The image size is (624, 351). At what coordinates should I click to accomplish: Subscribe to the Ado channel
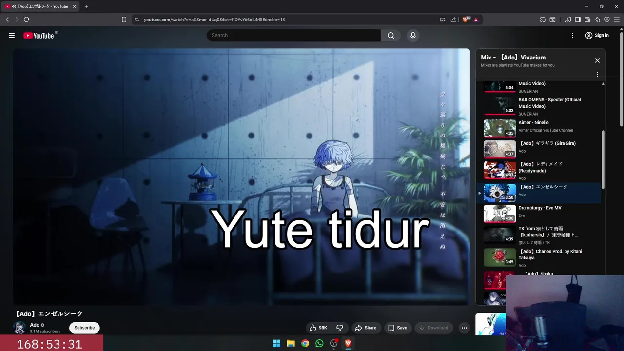(84, 328)
